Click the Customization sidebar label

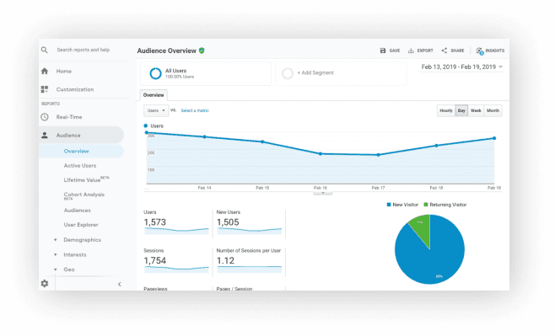click(75, 89)
